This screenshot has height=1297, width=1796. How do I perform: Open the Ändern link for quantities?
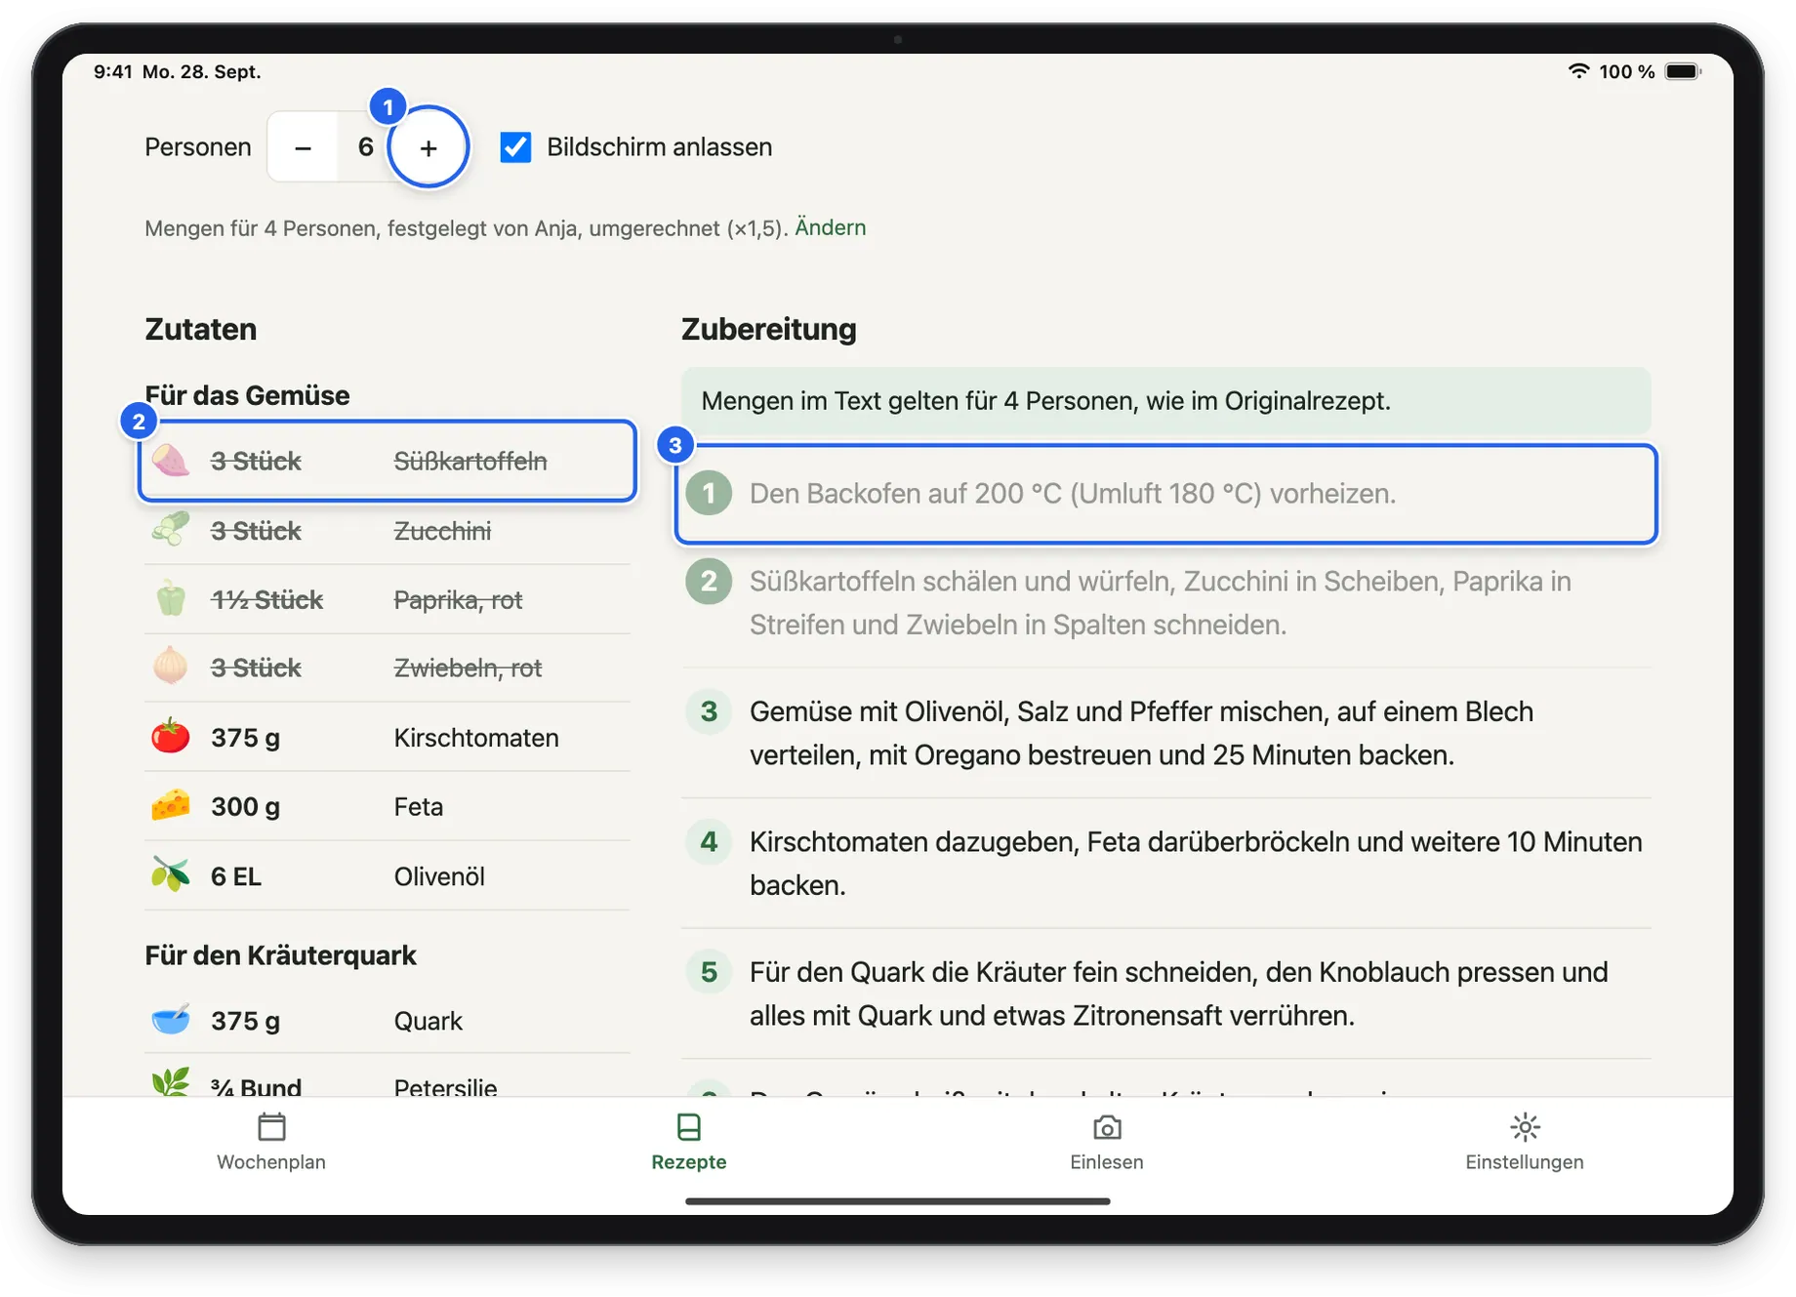tap(830, 227)
